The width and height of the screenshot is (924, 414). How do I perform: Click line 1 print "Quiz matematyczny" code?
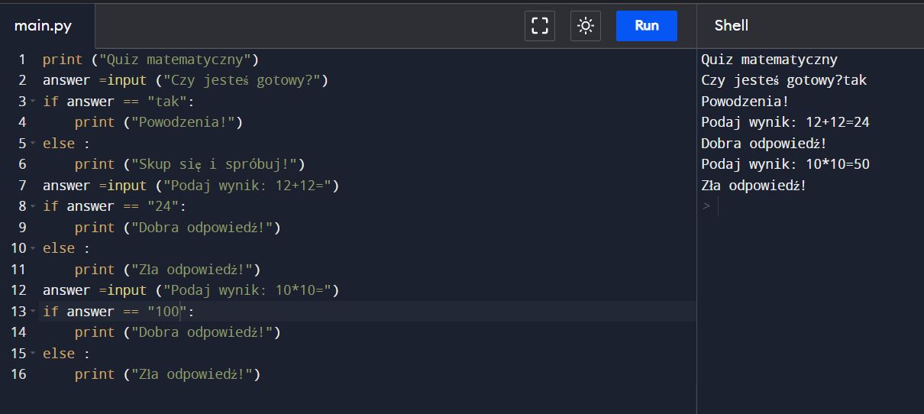pos(151,60)
